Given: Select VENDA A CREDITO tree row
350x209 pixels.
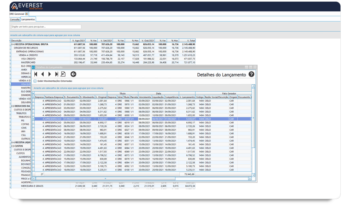Looking at the screenshot, I should pos(103,55).
